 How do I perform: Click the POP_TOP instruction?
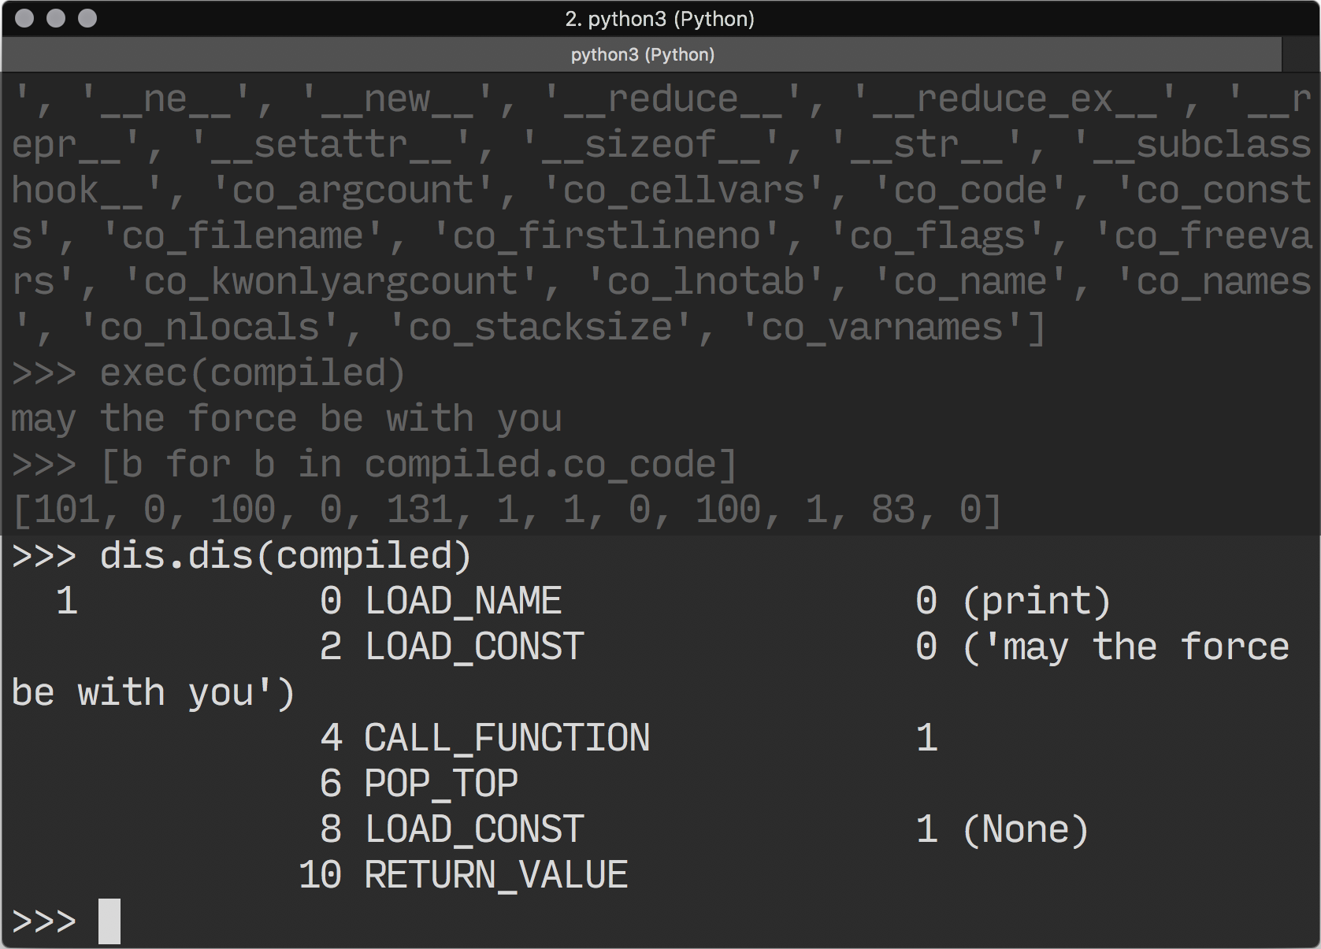click(x=441, y=784)
